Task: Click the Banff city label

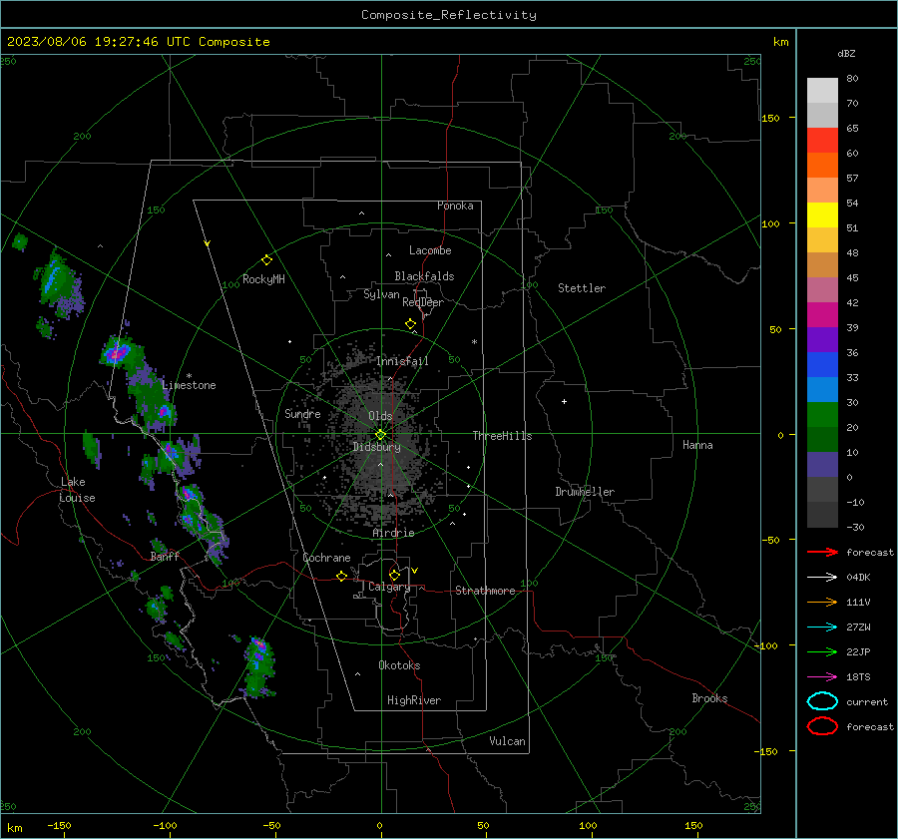Action: click(165, 556)
